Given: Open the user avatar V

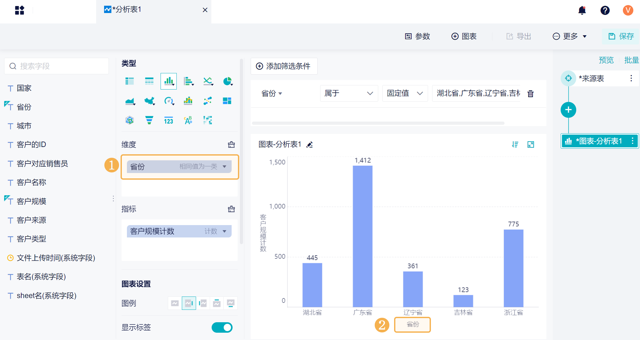Looking at the screenshot, I should [x=628, y=10].
